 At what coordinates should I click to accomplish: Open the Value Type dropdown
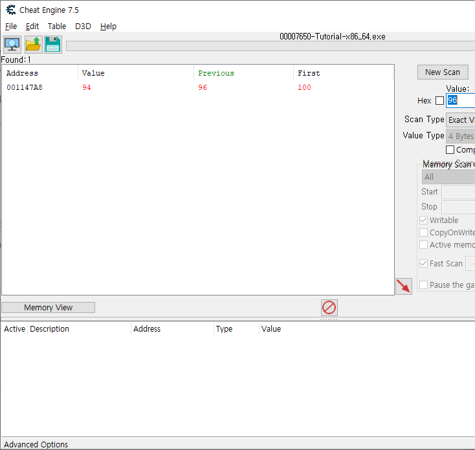pos(461,136)
